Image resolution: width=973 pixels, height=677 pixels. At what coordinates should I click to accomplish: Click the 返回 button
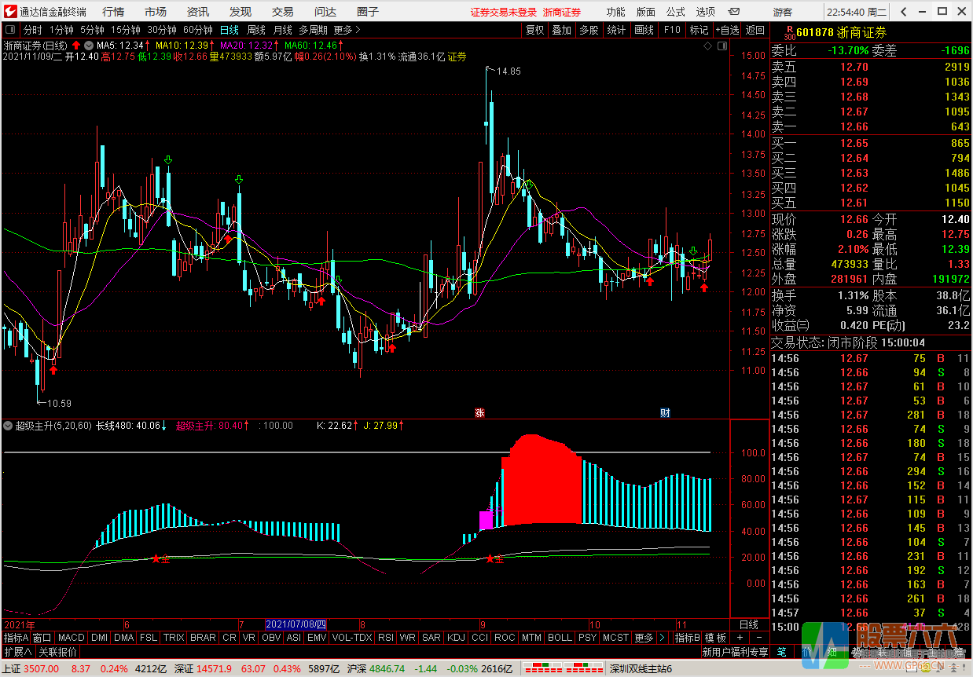755,30
